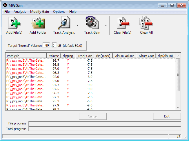
Task: Click the Add Folder icon
Action: [38, 23]
